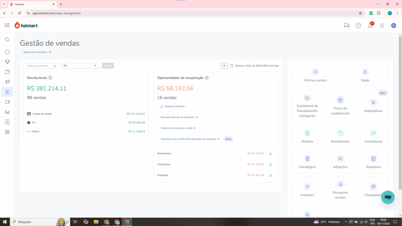Viewport: 402px width, 226px height.
Task: Open Motivos de recusa de cartão link
Action: pos(178,128)
